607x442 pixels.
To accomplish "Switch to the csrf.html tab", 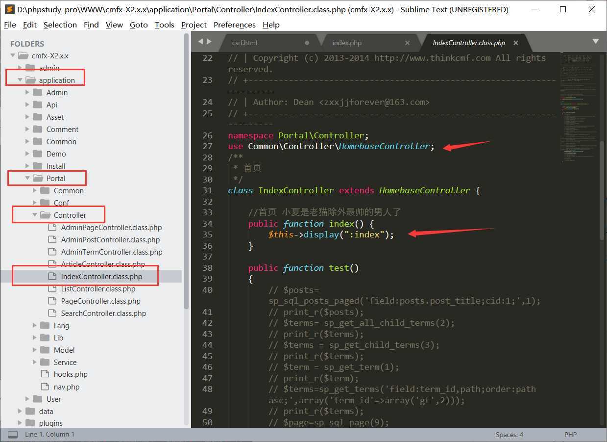I will click(244, 43).
